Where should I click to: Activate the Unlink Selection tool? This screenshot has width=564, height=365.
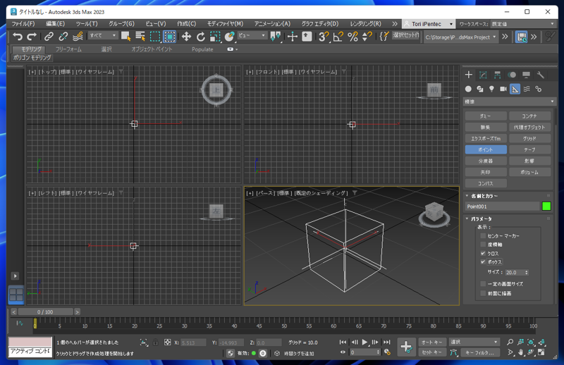63,37
